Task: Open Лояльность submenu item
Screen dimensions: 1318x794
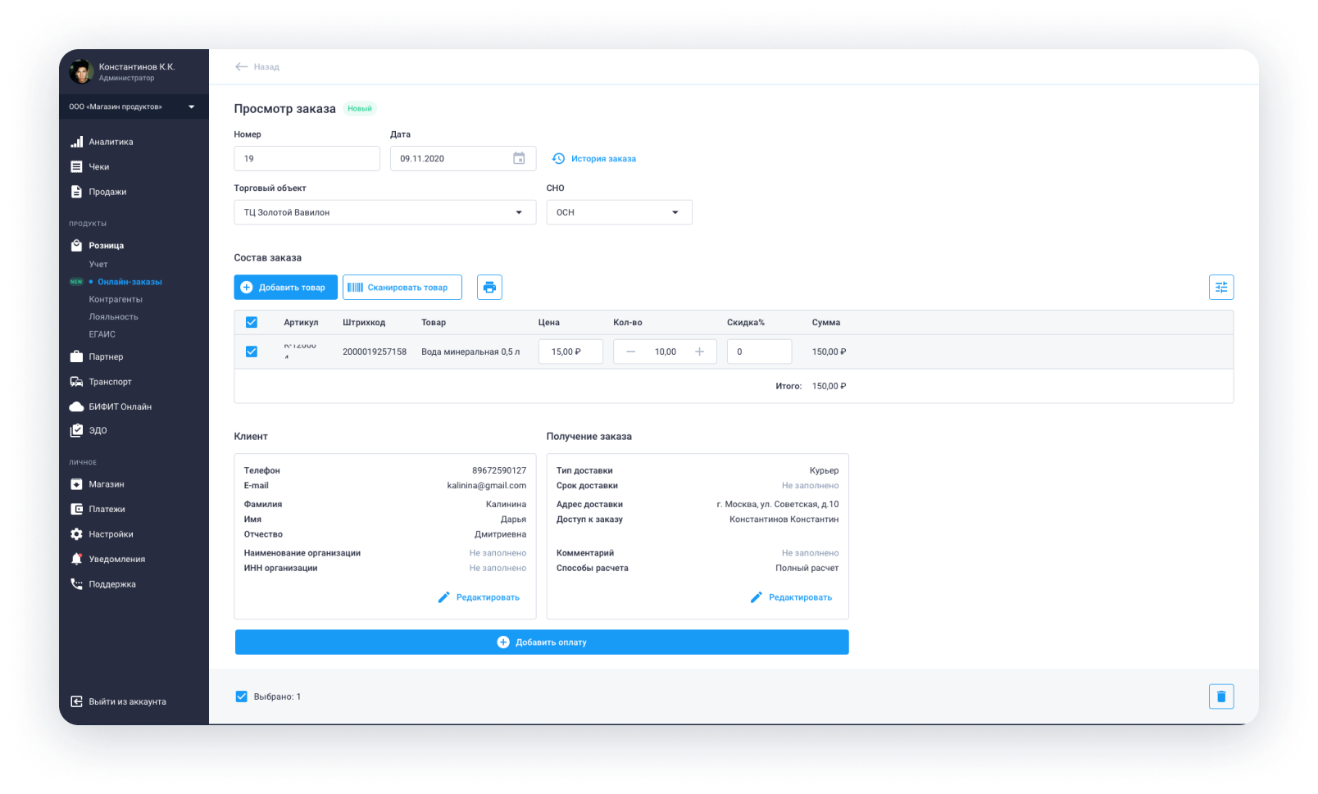Action: tap(113, 316)
